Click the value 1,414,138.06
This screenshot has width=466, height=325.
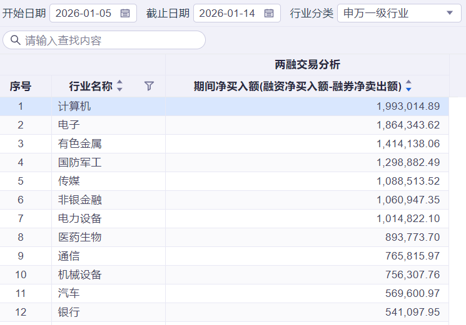coord(408,143)
